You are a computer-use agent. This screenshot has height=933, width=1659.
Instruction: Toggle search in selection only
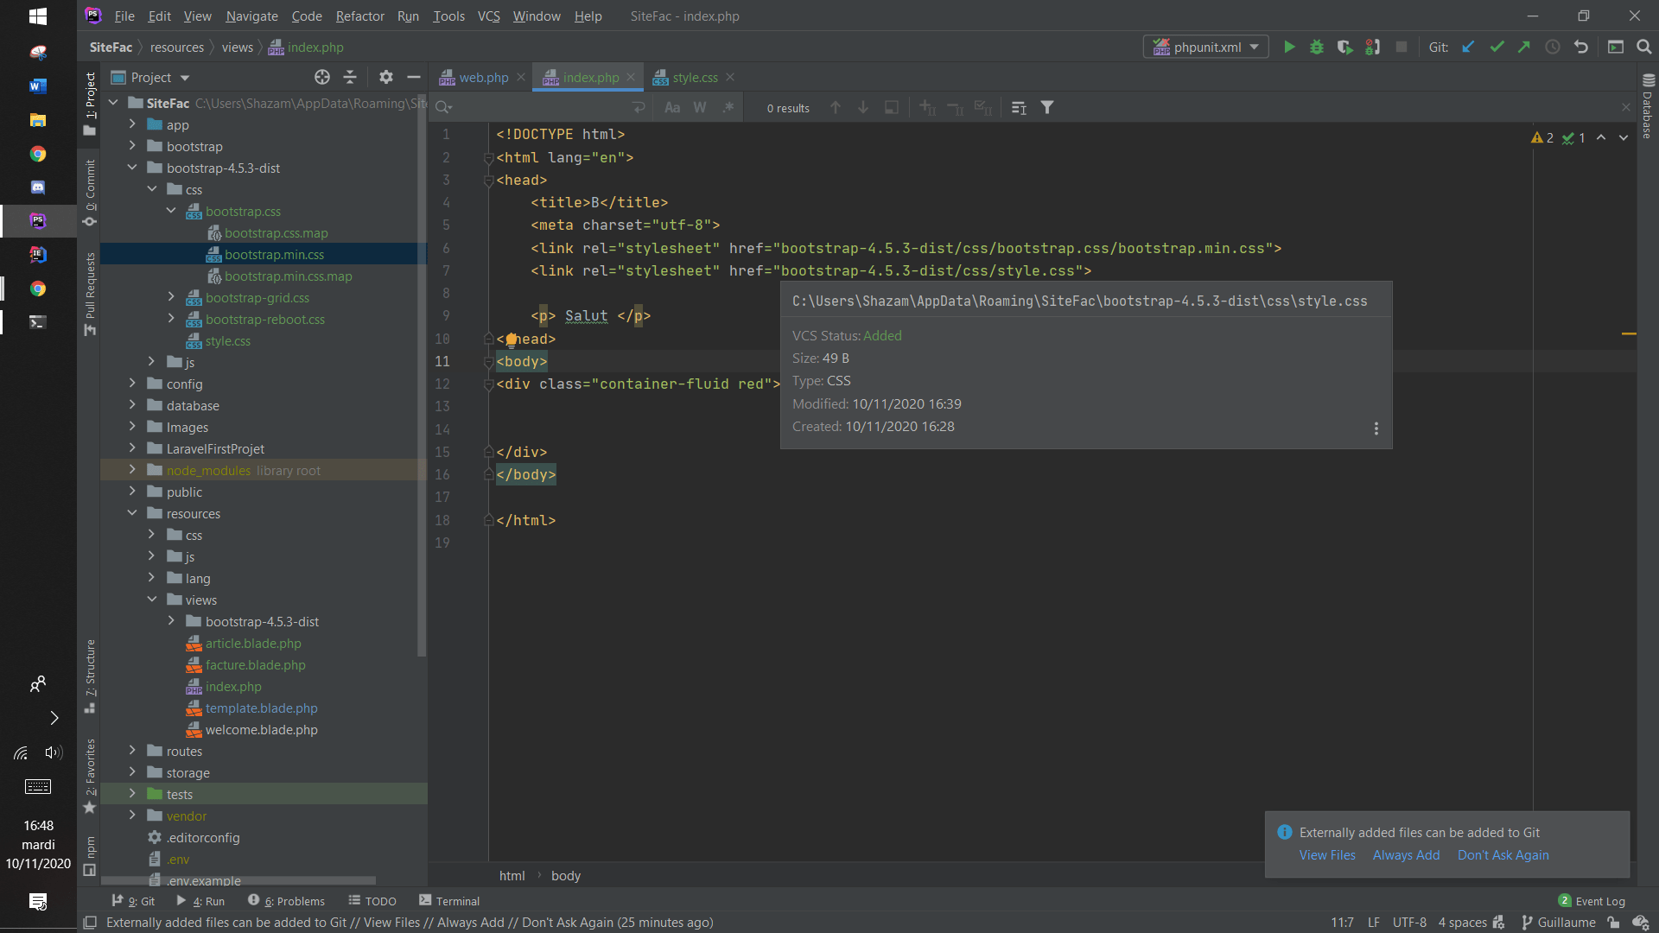pos(891,108)
